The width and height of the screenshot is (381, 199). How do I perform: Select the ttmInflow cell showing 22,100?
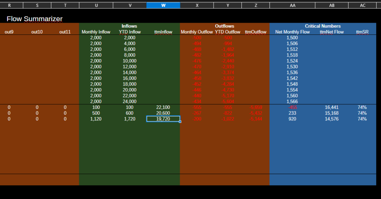point(163,107)
